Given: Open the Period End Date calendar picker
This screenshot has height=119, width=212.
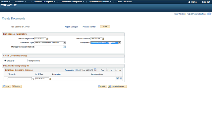Looking at the screenshot, I should tap(103, 39).
